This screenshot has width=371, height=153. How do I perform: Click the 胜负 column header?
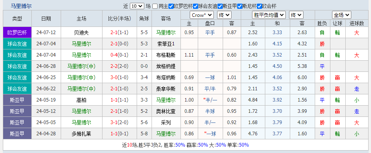coord(322,23)
